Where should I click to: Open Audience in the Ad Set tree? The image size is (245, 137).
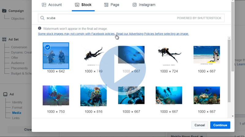[x=17, y=63]
